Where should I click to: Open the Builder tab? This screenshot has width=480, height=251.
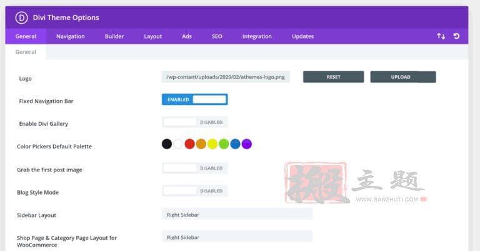[114, 36]
